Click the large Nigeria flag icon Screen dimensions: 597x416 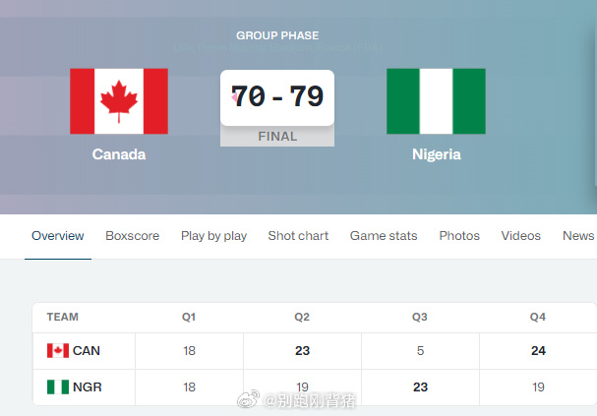(x=436, y=101)
